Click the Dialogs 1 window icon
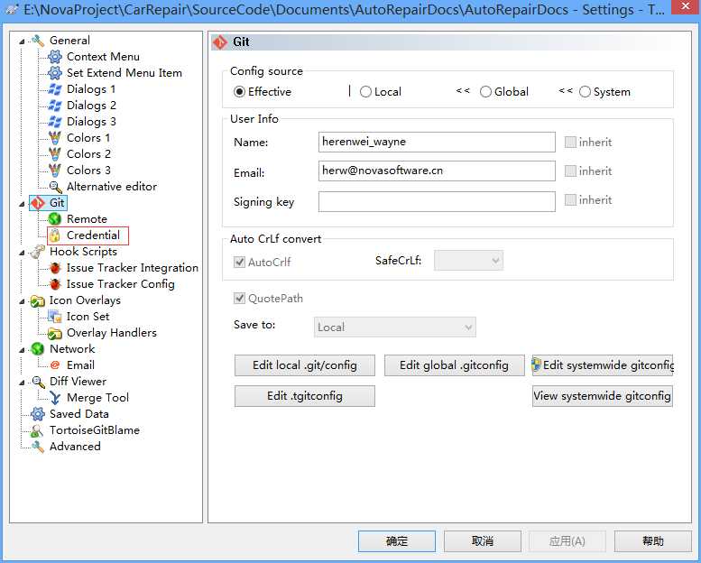 click(54, 89)
